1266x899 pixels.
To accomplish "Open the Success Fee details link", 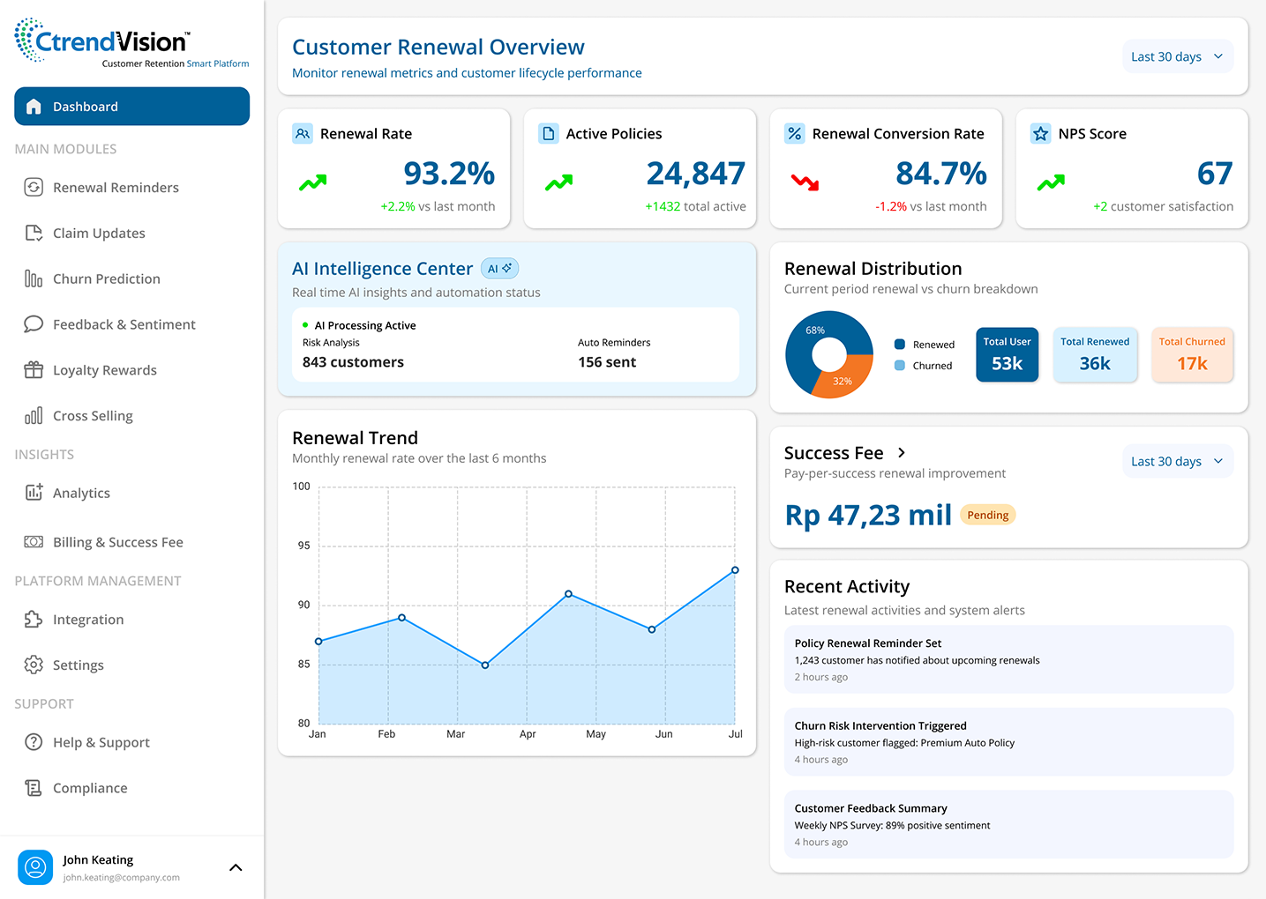I will tap(901, 453).
